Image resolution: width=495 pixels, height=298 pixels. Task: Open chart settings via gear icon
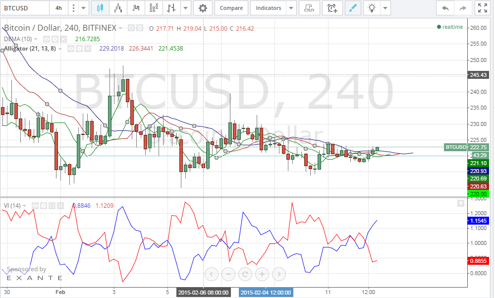coord(203,8)
